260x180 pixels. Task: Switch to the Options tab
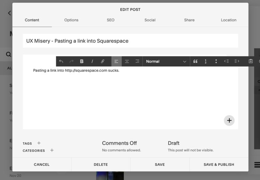coord(71,20)
